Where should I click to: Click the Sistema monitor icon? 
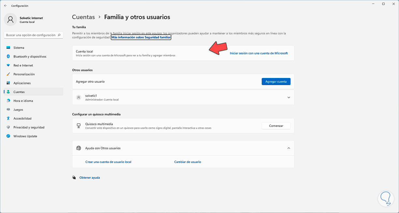click(8, 48)
